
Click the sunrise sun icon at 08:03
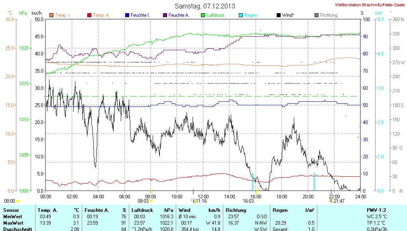pos(151,201)
